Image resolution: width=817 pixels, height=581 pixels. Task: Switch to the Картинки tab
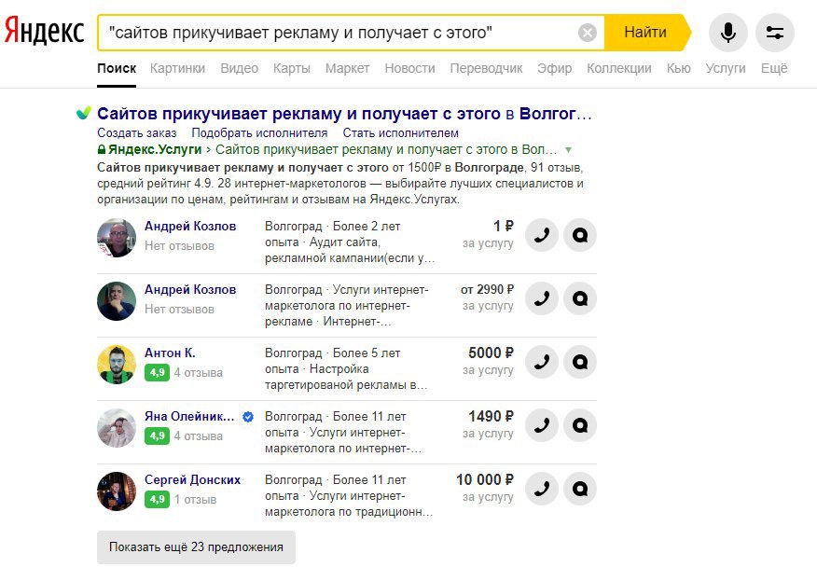178,68
